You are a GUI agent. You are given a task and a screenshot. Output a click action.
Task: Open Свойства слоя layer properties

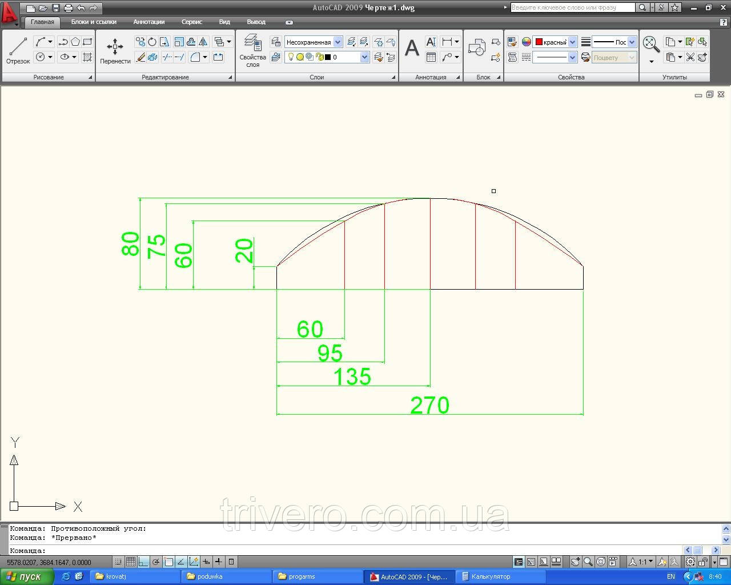point(252,51)
